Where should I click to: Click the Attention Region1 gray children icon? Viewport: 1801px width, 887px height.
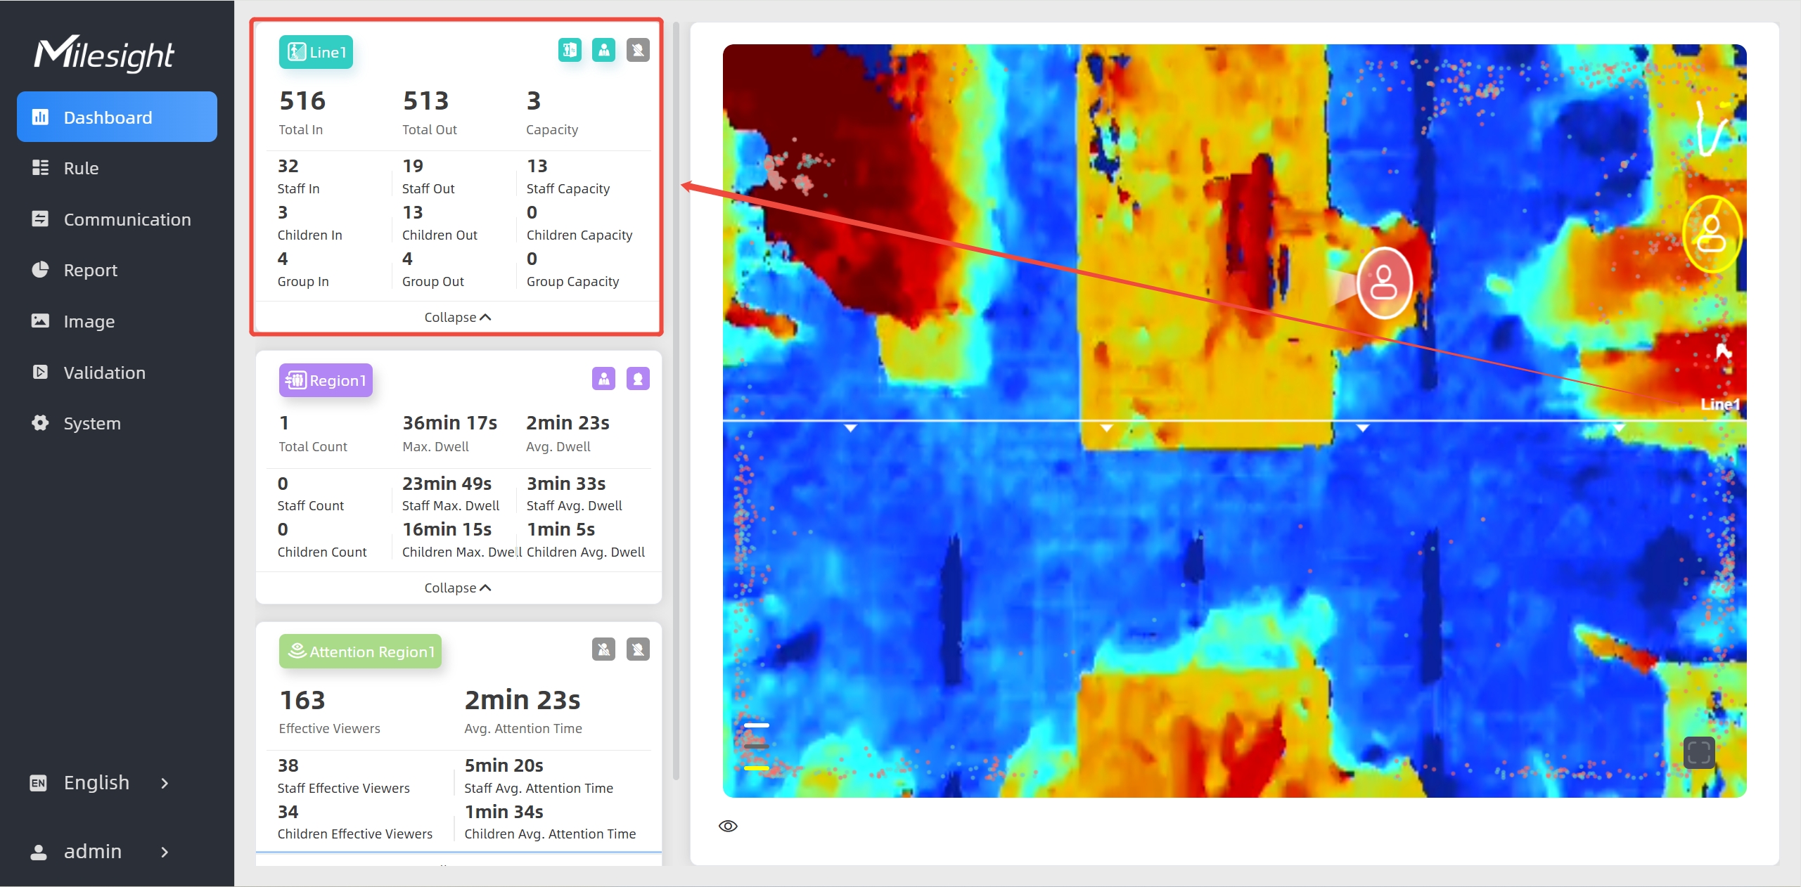tap(638, 649)
